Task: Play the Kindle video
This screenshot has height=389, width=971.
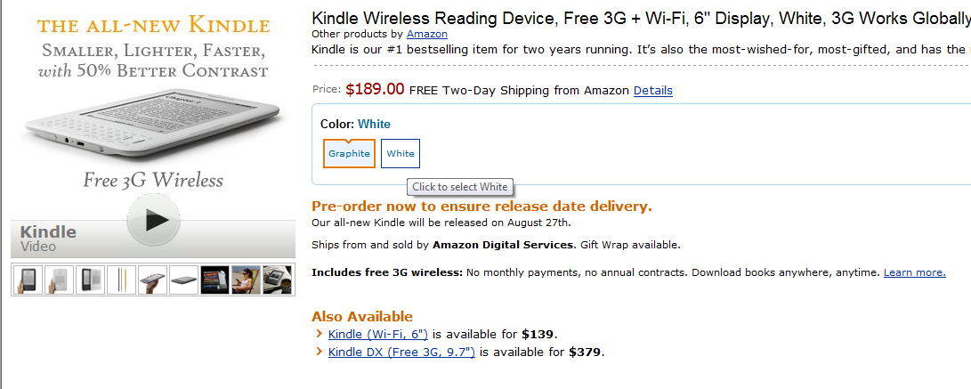Action: click(x=153, y=221)
